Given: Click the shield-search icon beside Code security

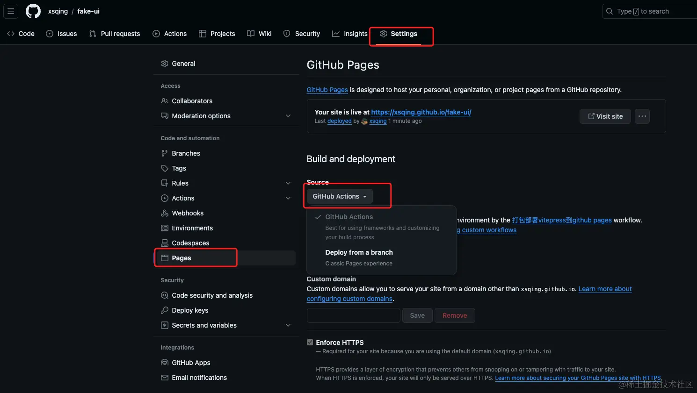Looking at the screenshot, I should [165, 295].
